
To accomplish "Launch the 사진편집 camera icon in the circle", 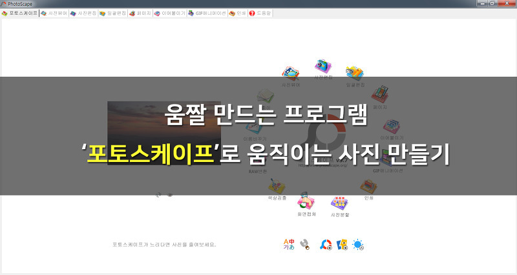I will (322, 66).
